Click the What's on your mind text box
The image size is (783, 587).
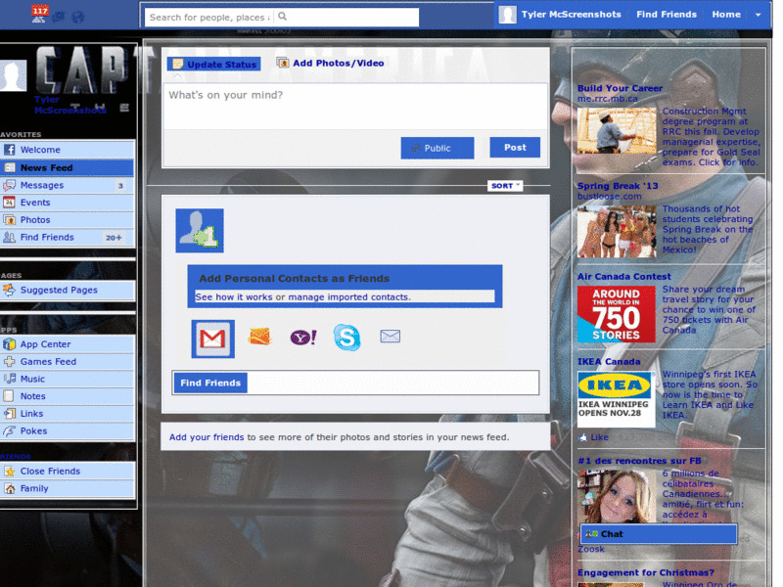pyautogui.click(x=355, y=106)
